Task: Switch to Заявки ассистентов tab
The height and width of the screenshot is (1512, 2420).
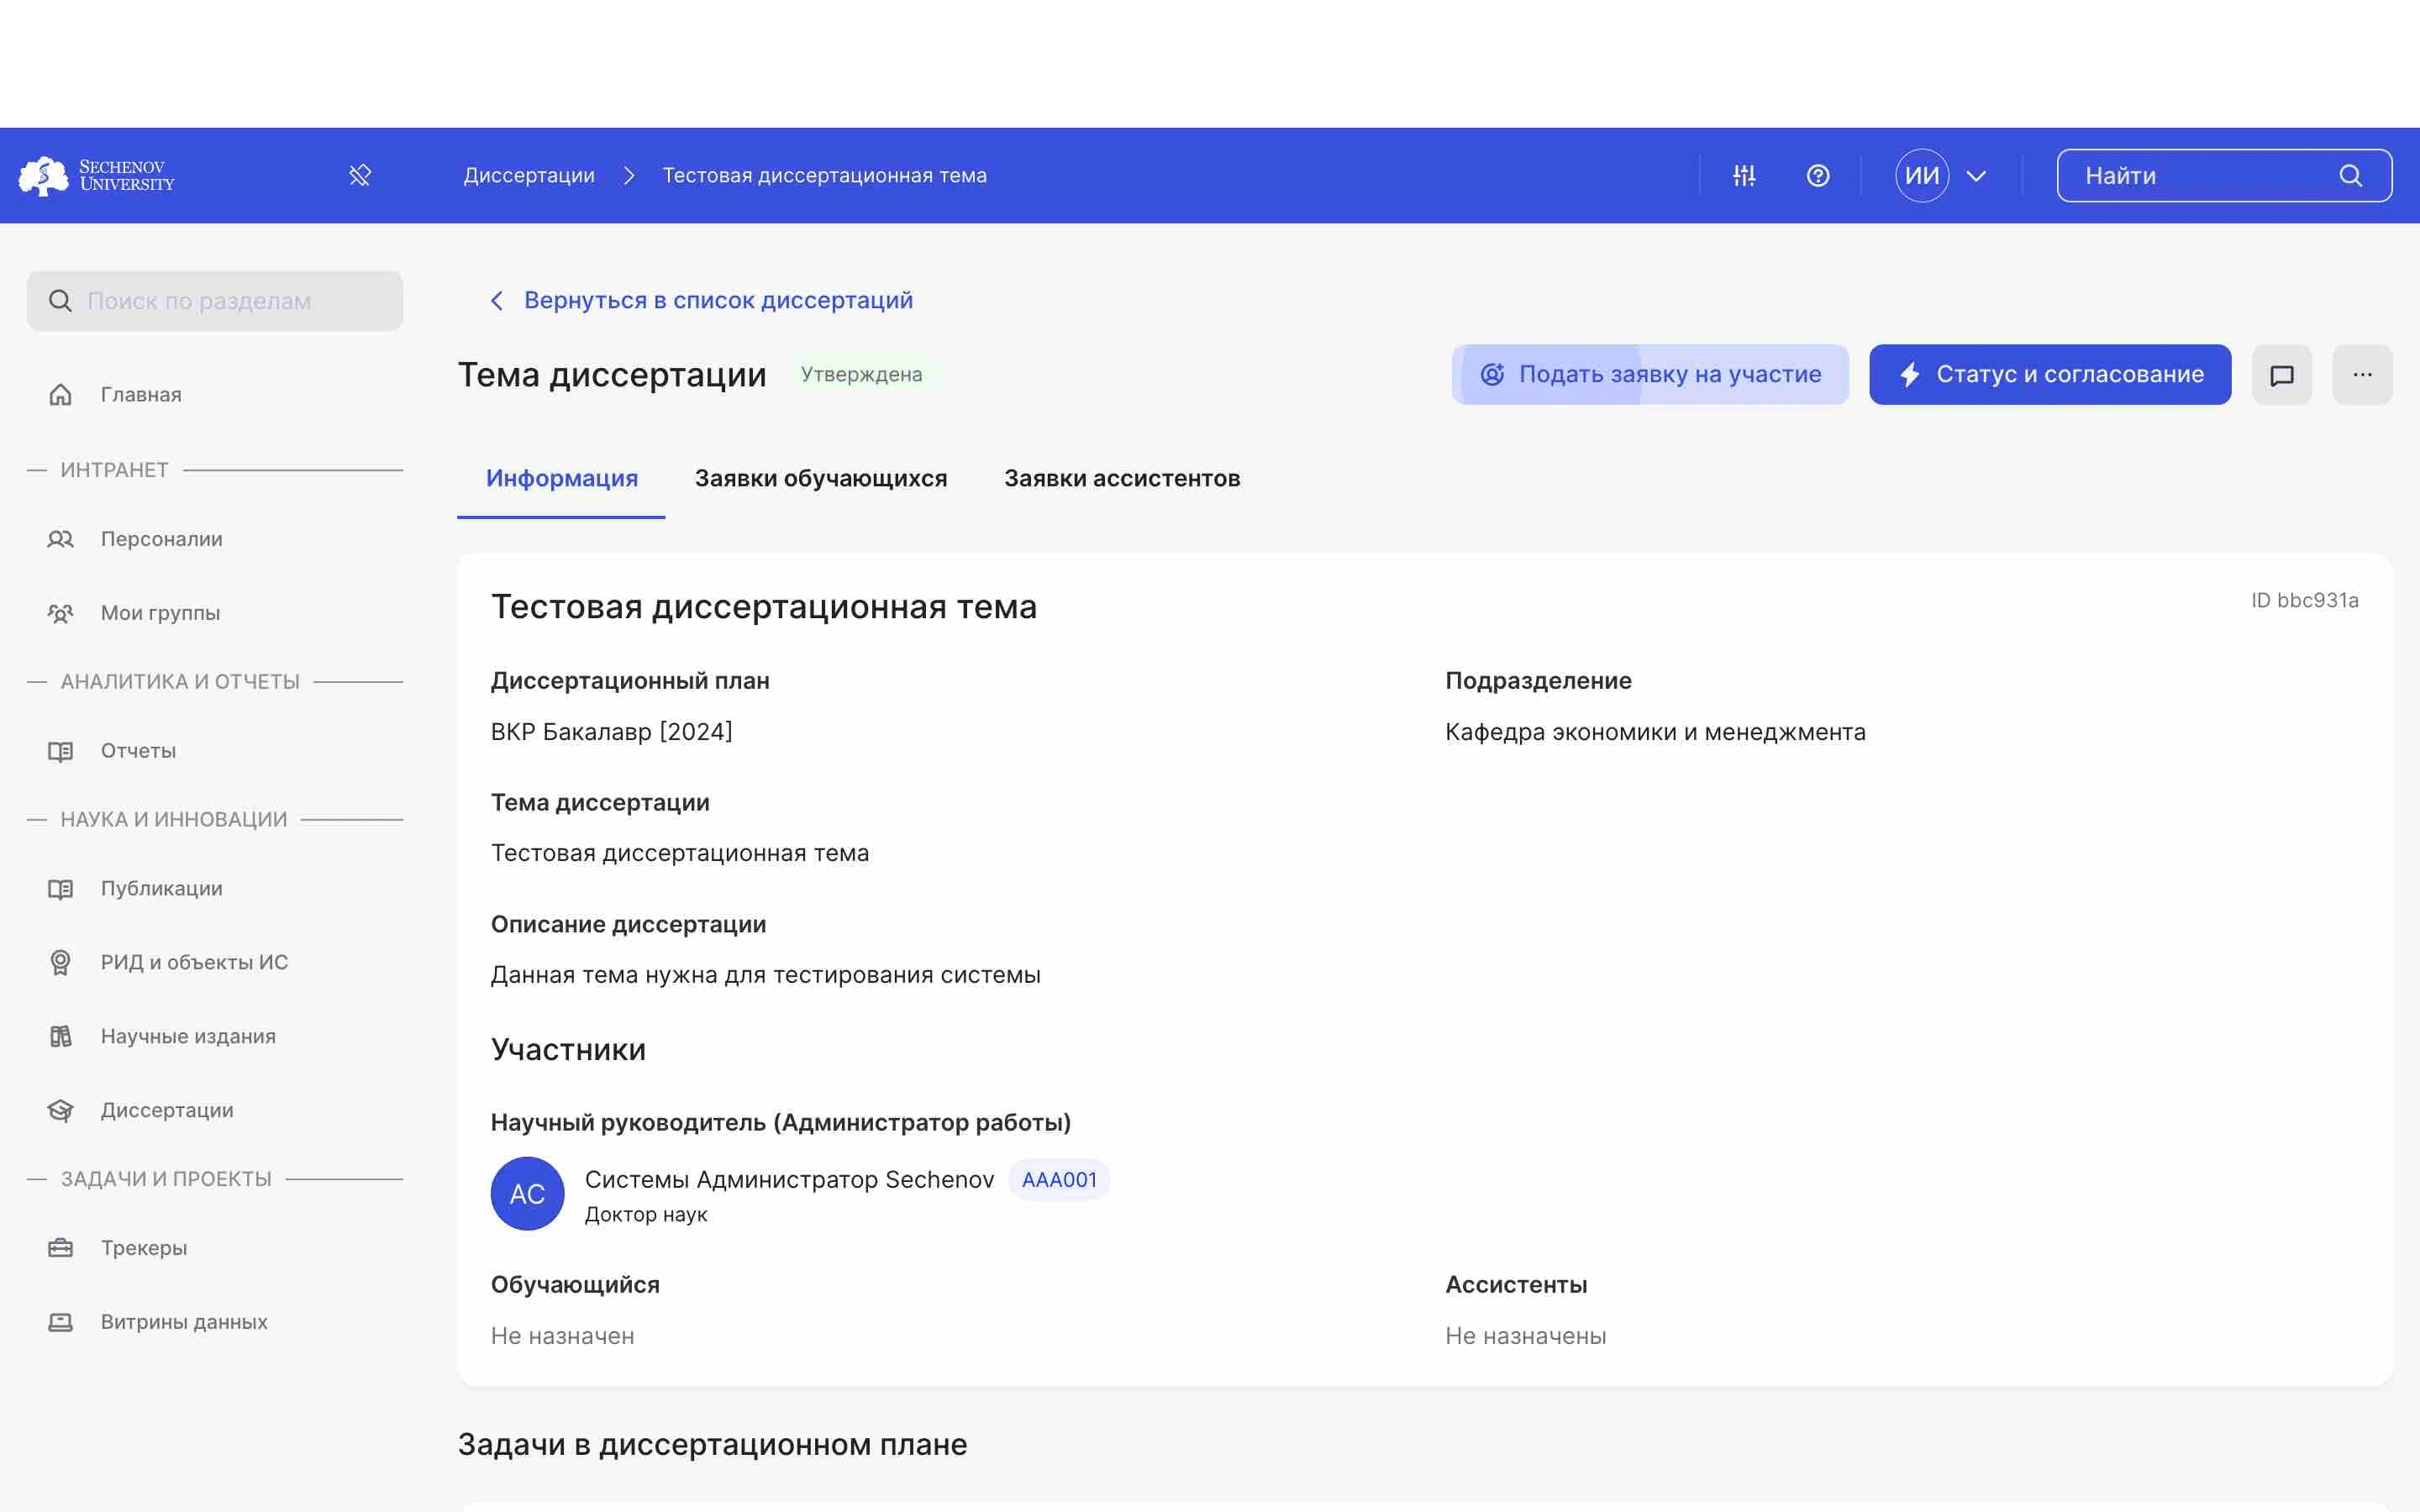Action: tap(1122, 477)
